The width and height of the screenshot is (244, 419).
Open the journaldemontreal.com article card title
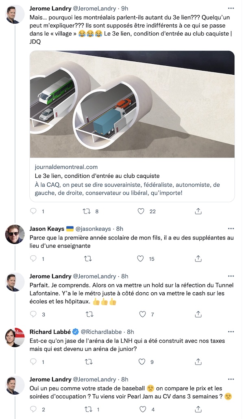97,176
